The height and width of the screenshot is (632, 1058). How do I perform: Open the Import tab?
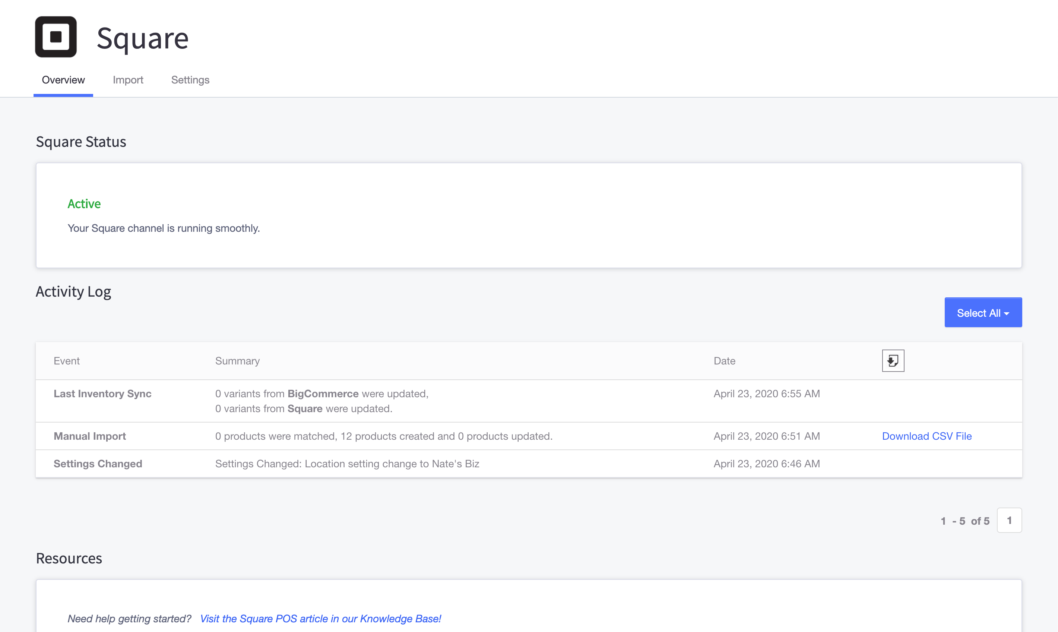click(x=128, y=80)
